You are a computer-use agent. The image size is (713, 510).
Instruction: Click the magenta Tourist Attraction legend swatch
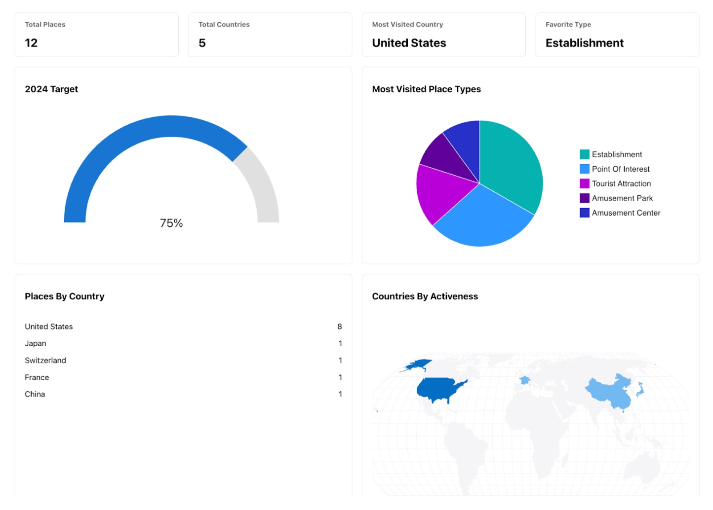pyautogui.click(x=584, y=183)
